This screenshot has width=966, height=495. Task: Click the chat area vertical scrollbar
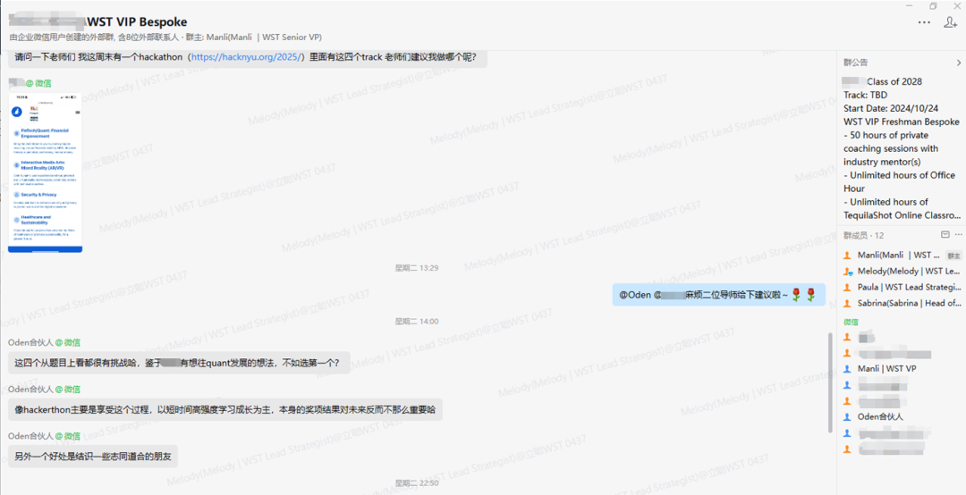[x=830, y=382]
